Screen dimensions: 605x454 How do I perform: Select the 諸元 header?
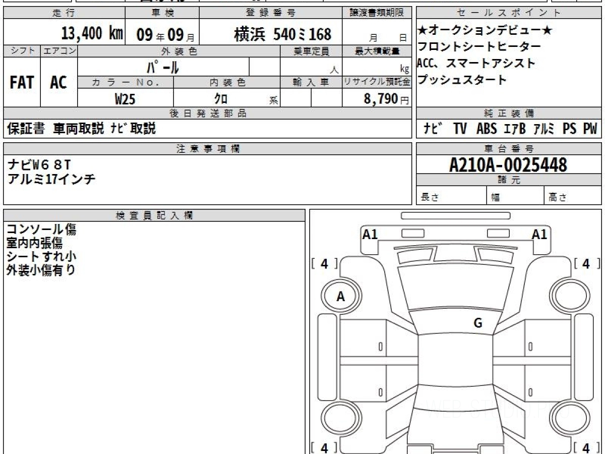pos(509,180)
